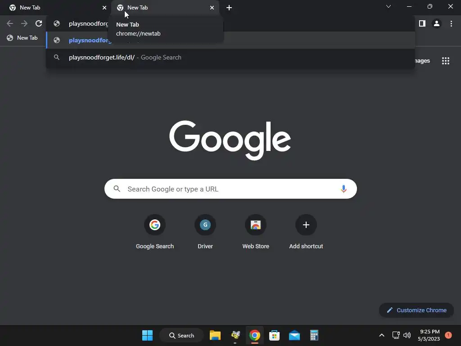Image resolution: width=461 pixels, height=346 pixels.
Task: Open the notification badge in taskbar
Action: point(448,335)
